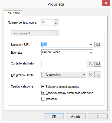Close the Proprietà dialog window

click(x=106, y=3)
